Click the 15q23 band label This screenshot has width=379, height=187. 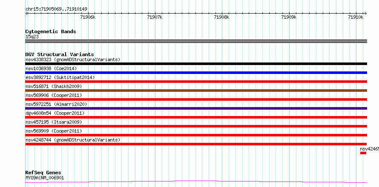[32, 37]
